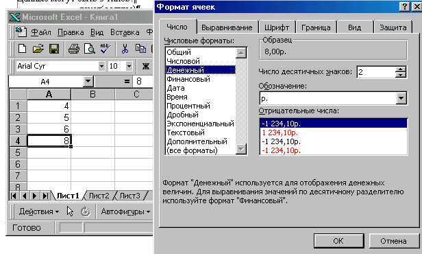Screen dimensions: 422x254
Task: Select the Текстовый number format
Action: (x=201, y=132)
